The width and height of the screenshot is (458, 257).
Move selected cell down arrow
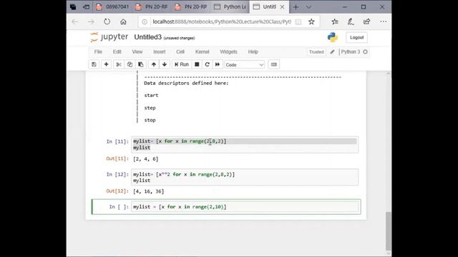tap(165, 64)
